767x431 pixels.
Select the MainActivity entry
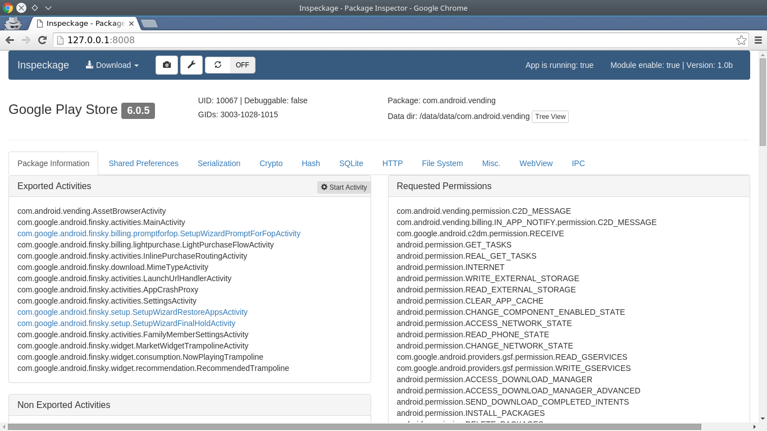tap(101, 222)
